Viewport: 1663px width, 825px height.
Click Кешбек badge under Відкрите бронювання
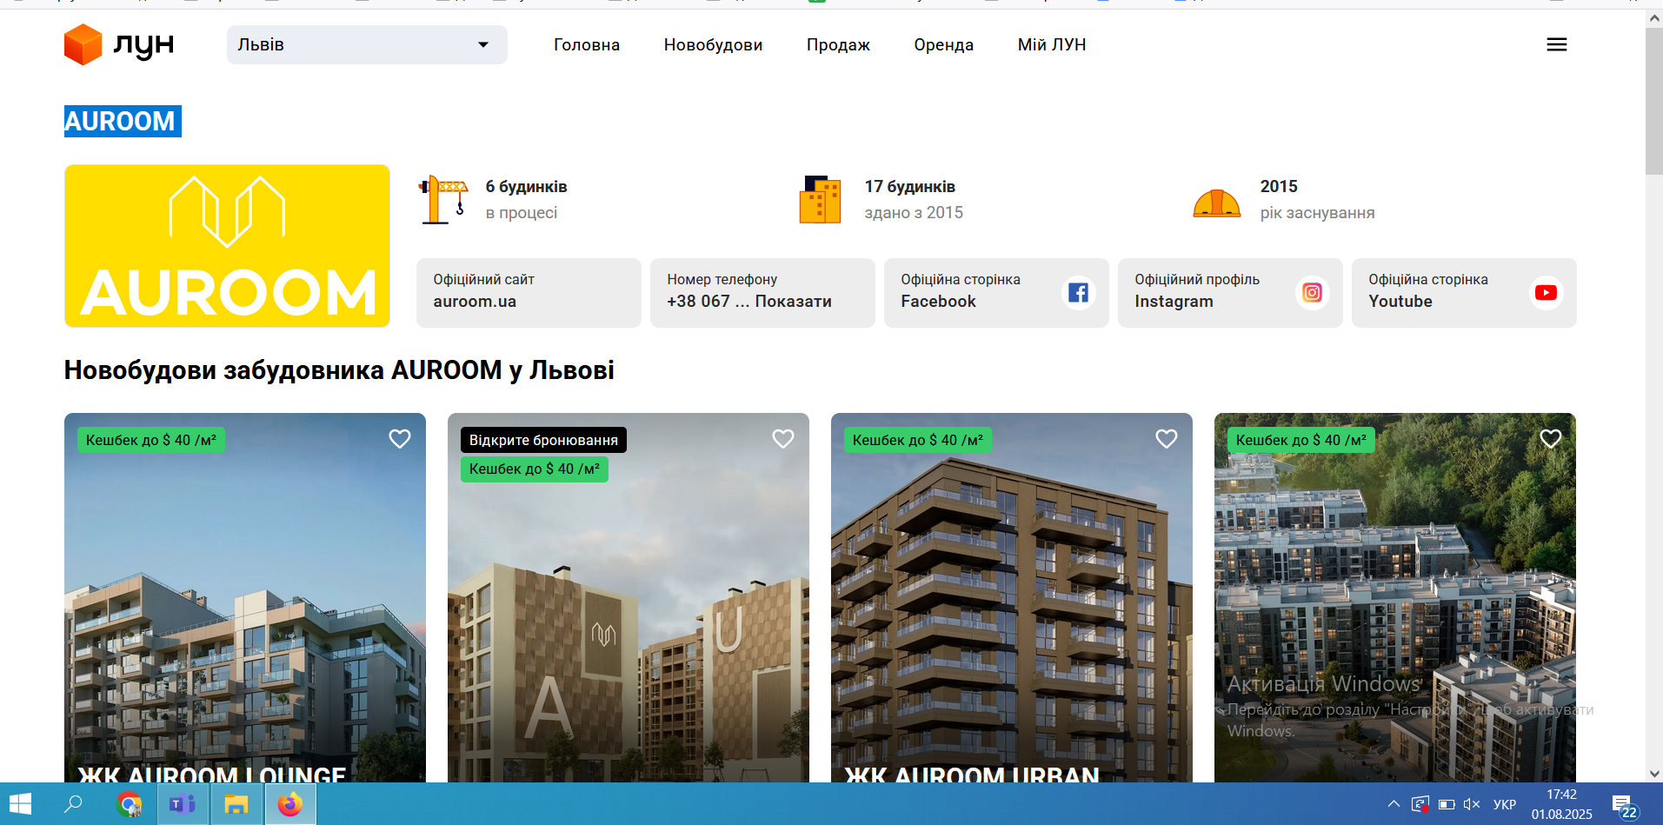pos(535,469)
